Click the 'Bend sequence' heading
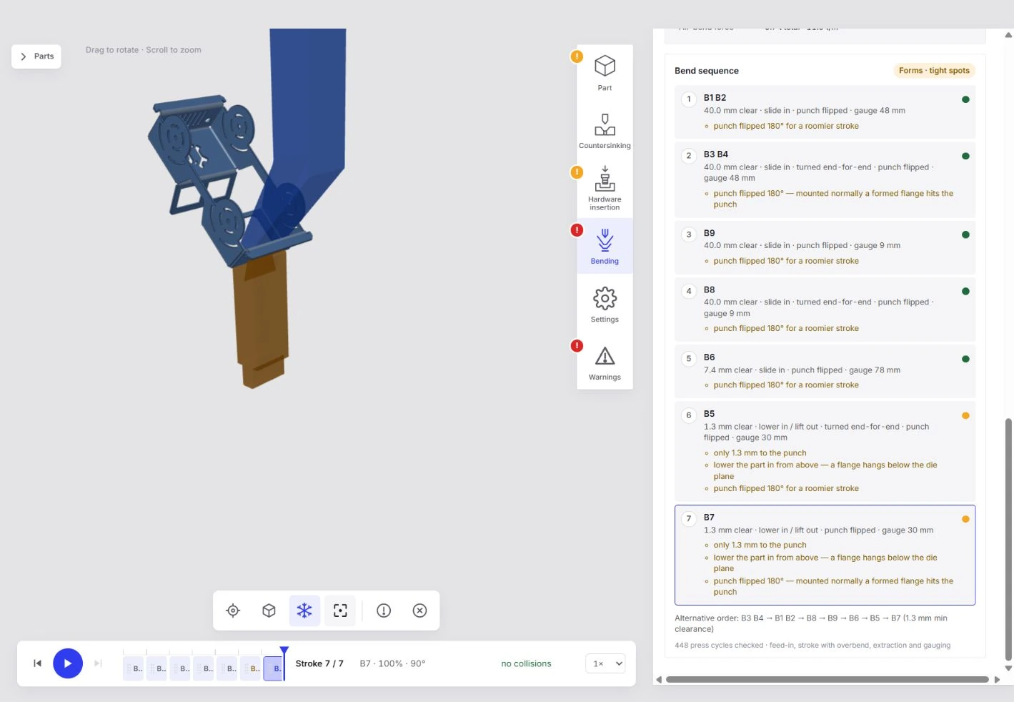This screenshot has width=1014, height=702. point(707,71)
